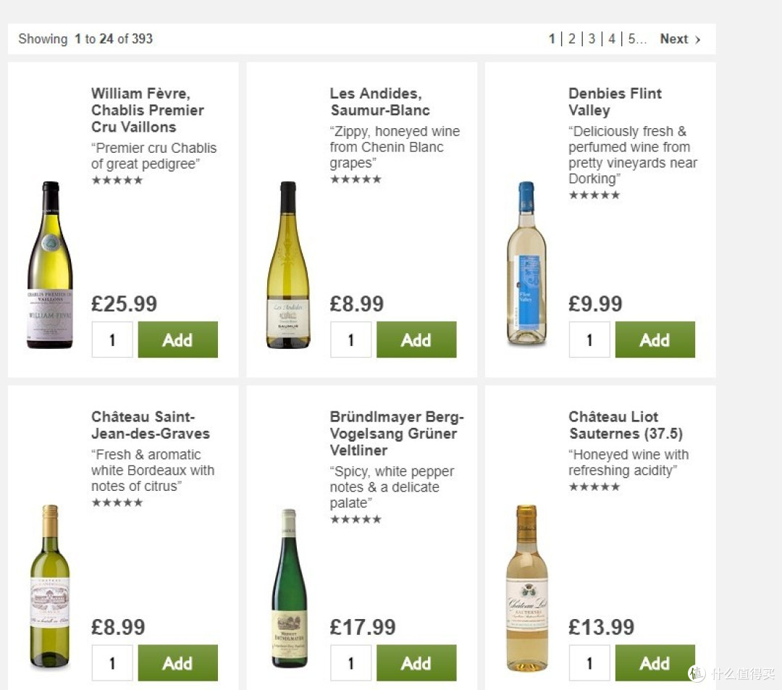
Task: View star rating for Château Liot Sauternes
Action: tap(594, 487)
